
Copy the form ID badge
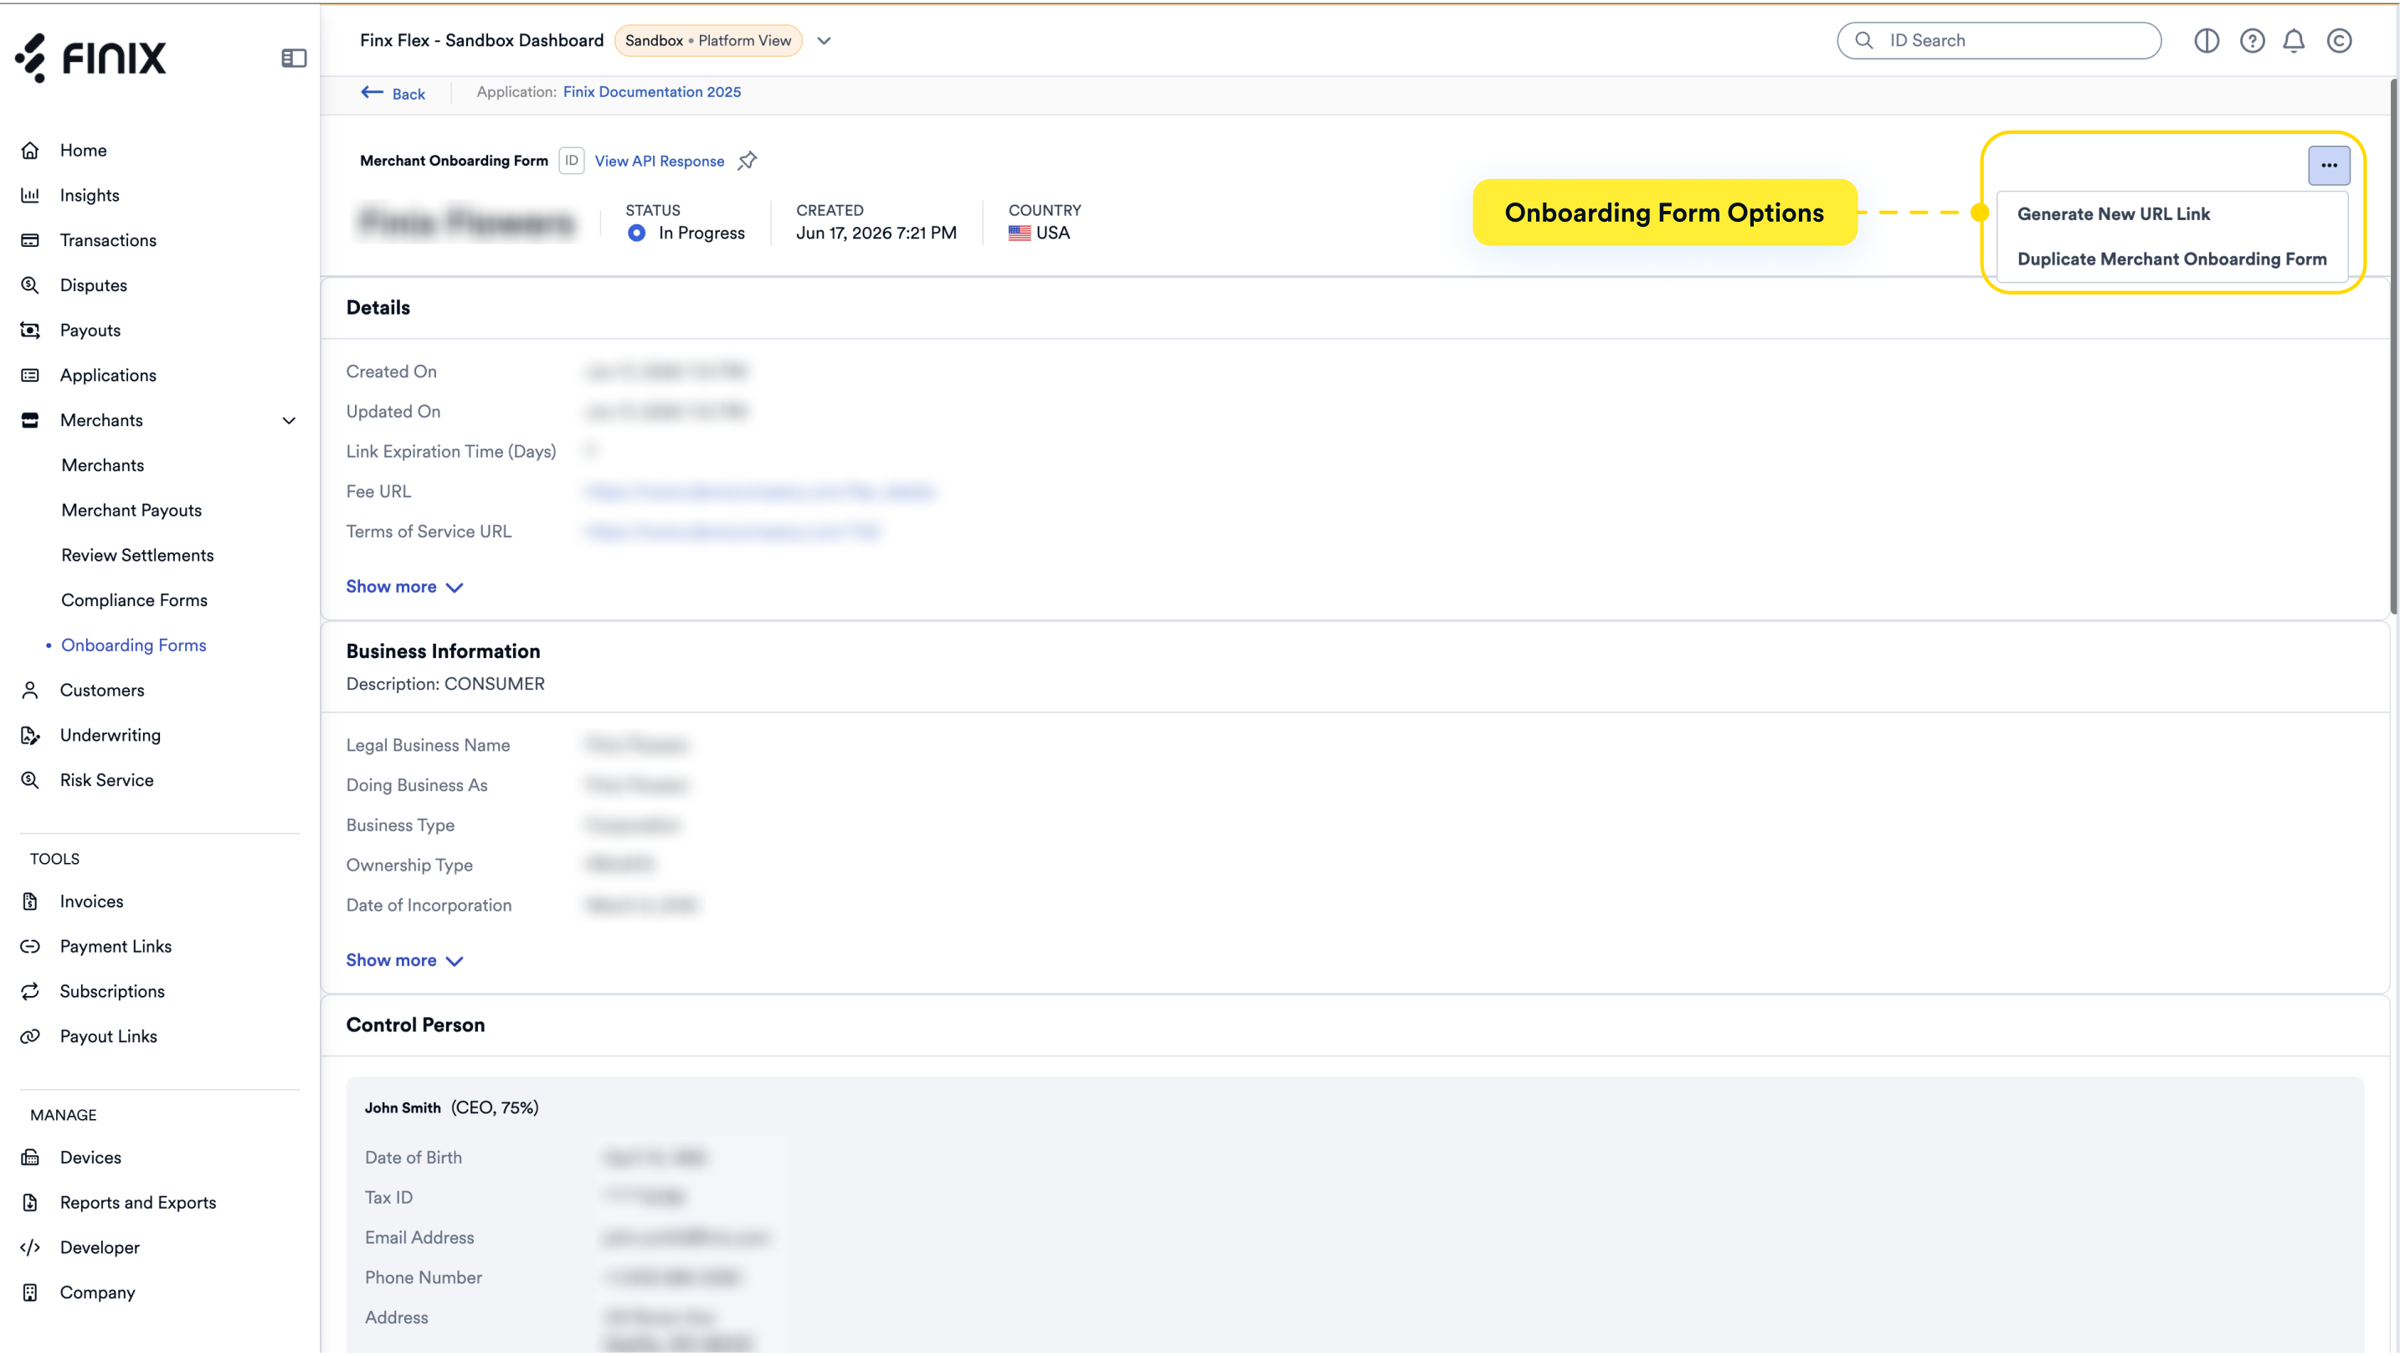[x=571, y=160]
